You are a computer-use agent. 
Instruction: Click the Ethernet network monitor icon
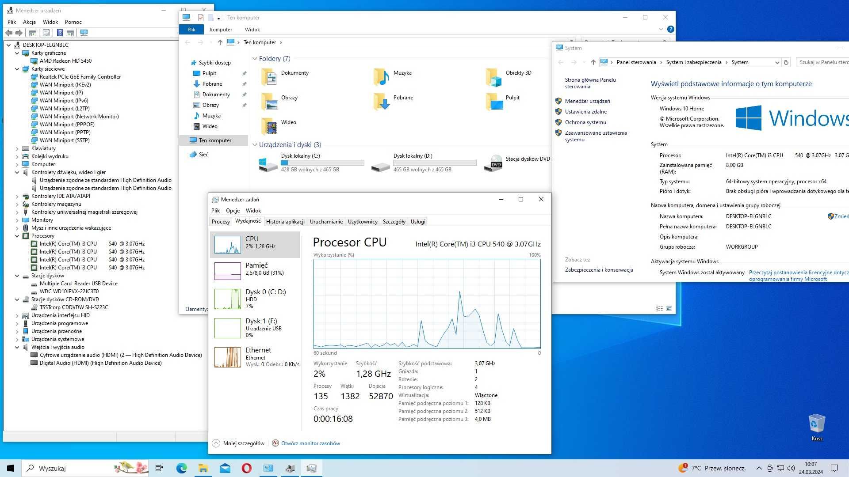[227, 357]
